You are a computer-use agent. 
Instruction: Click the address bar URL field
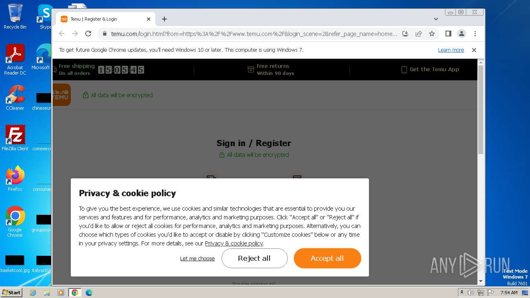pos(253,34)
